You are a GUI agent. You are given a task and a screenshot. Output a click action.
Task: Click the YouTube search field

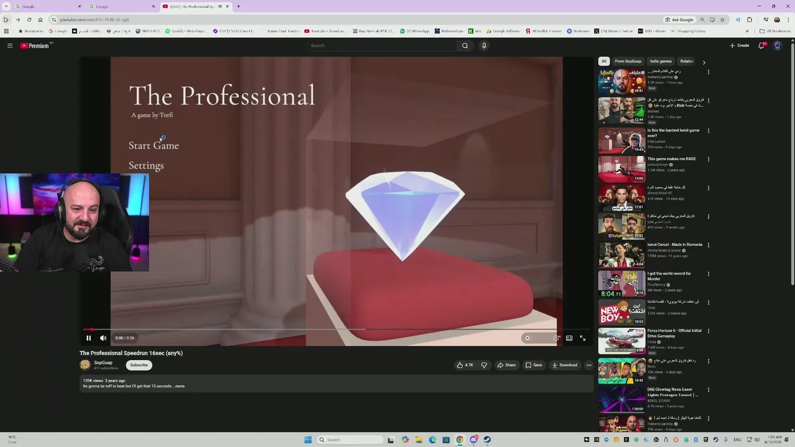click(x=382, y=45)
